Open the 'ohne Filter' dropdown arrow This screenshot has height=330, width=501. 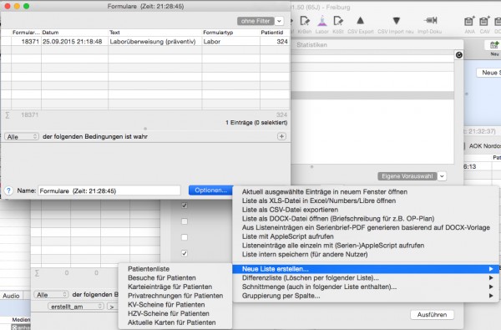point(279,21)
